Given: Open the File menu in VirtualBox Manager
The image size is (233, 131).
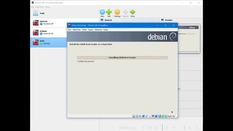Looking at the screenshot, I should 33,7.
